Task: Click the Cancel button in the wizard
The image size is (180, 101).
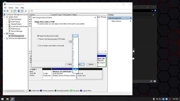Action: click(91, 64)
